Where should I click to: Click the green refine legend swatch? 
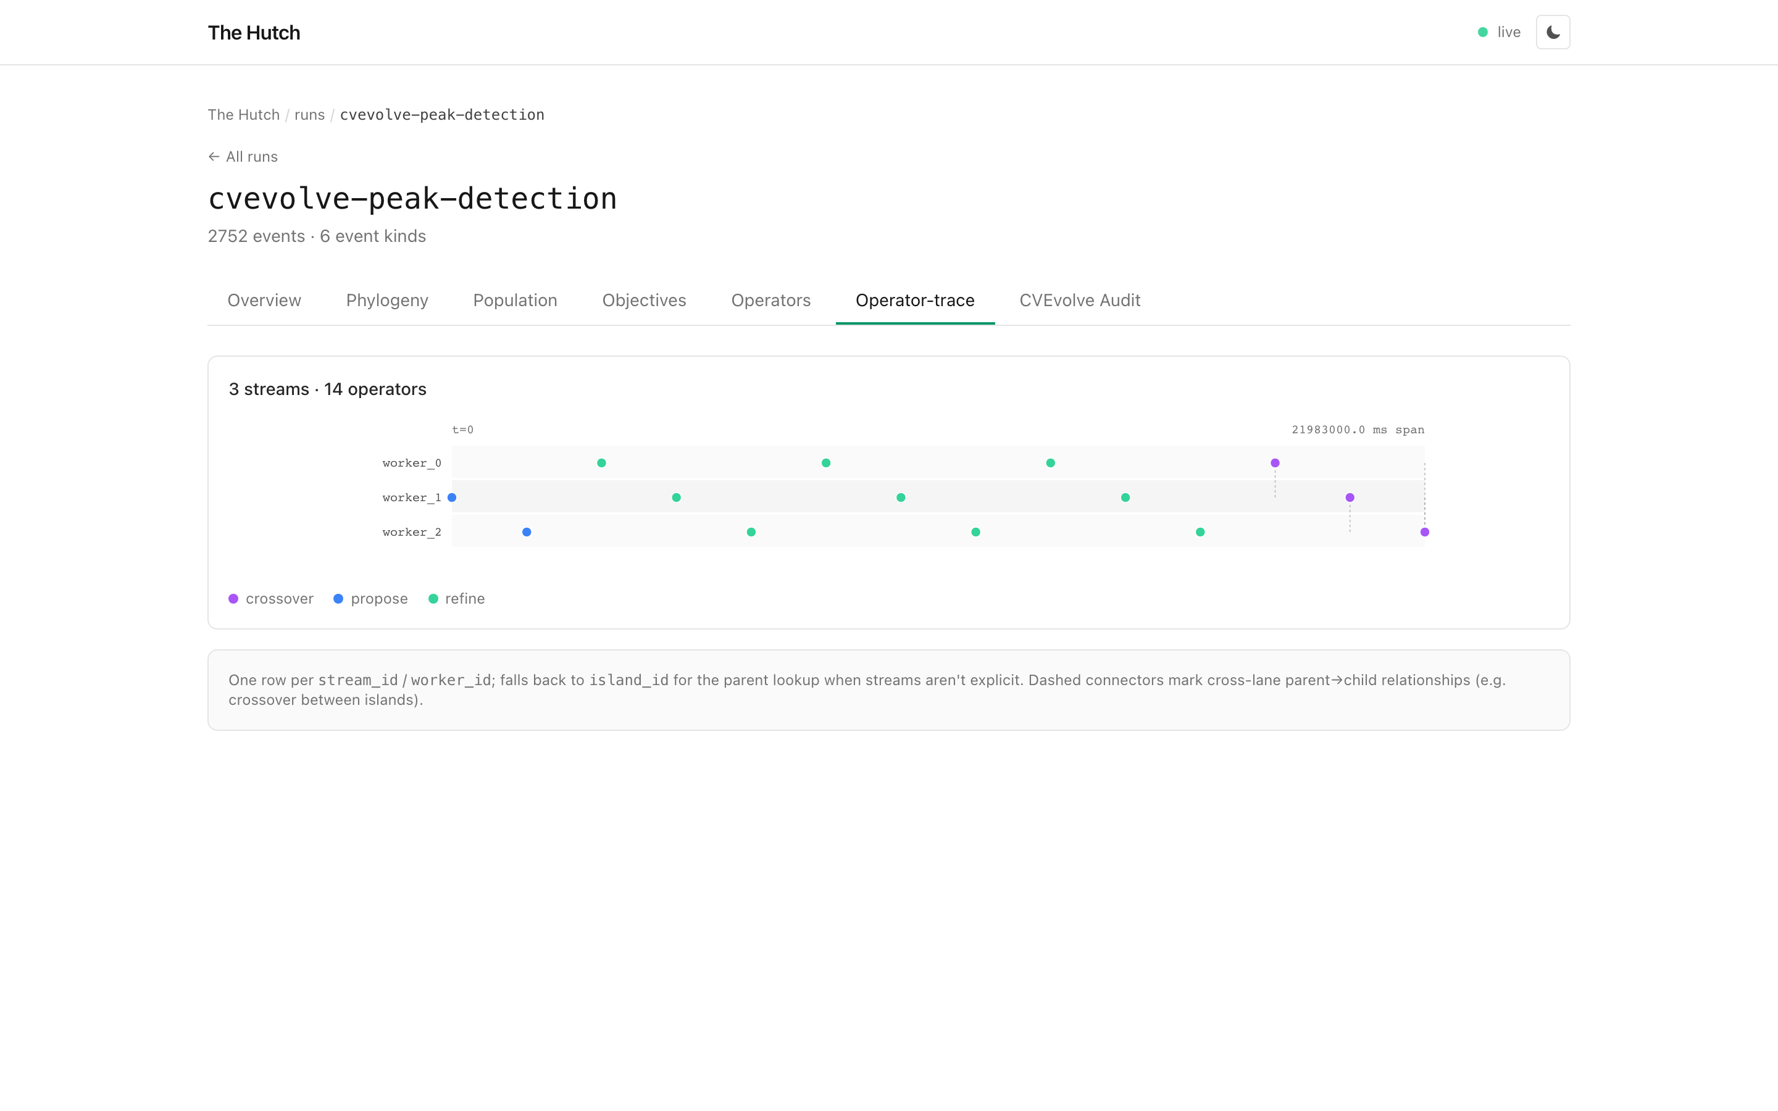433,599
